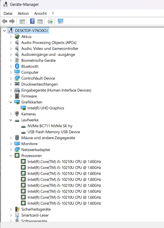Expand the Kameras category
The image size is (164, 228).
click(x=11, y=114)
